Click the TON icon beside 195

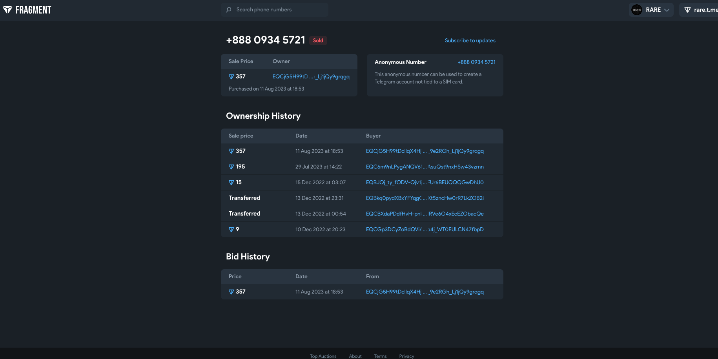(231, 167)
